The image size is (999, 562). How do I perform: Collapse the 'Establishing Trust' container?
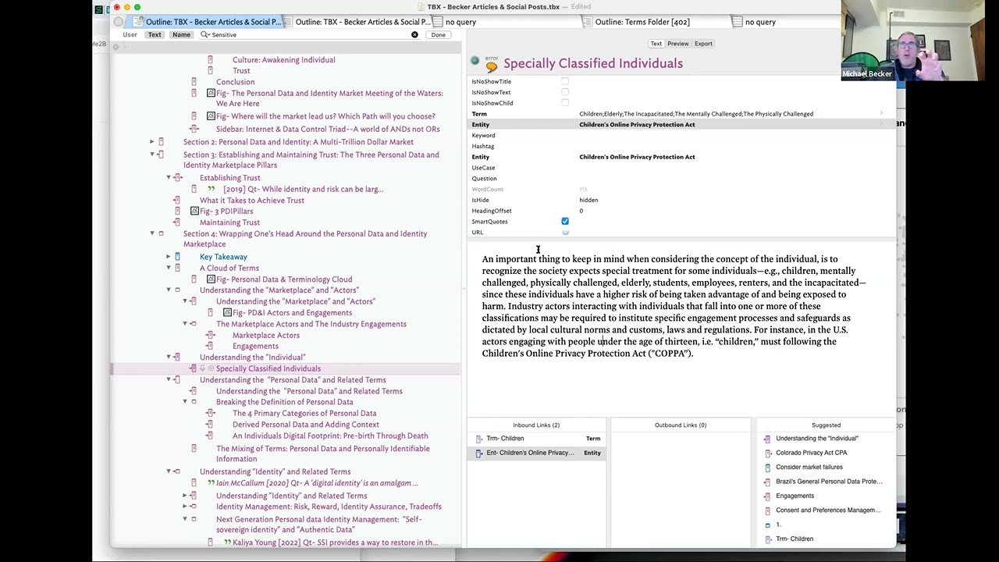(x=169, y=178)
